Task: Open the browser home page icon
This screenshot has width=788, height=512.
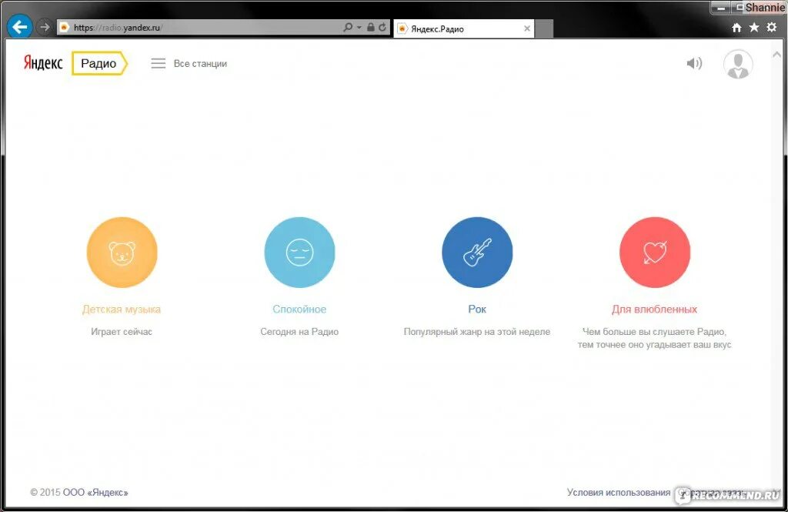Action: [x=736, y=28]
